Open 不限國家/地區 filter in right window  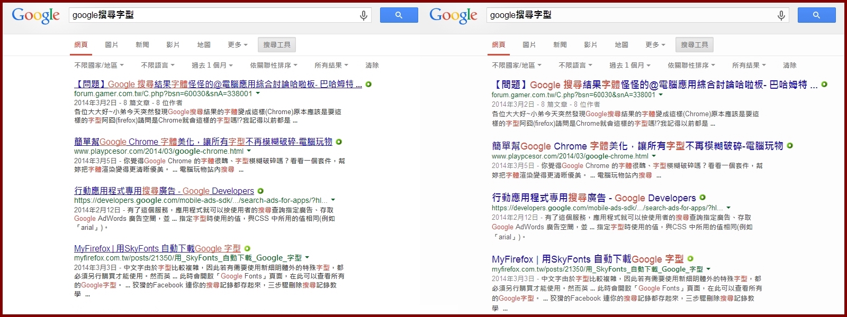tap(517, 66)
